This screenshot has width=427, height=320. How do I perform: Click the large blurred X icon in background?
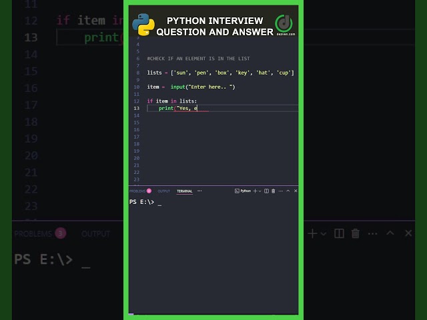408,233
